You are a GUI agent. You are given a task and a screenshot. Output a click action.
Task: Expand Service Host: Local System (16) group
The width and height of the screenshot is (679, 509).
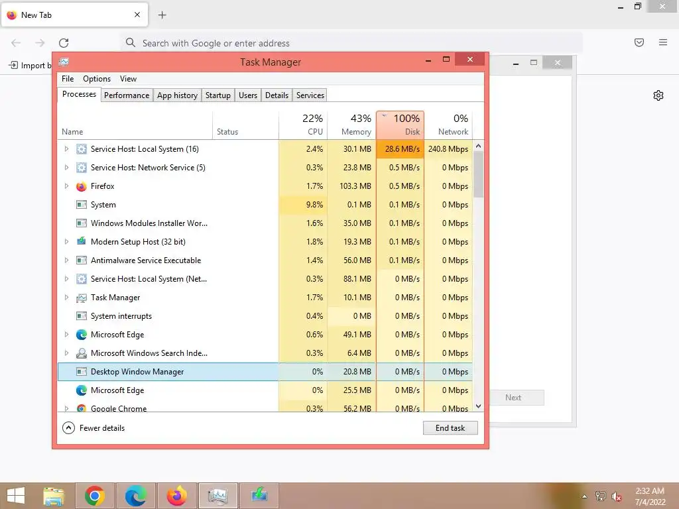[x=66, y=149]
